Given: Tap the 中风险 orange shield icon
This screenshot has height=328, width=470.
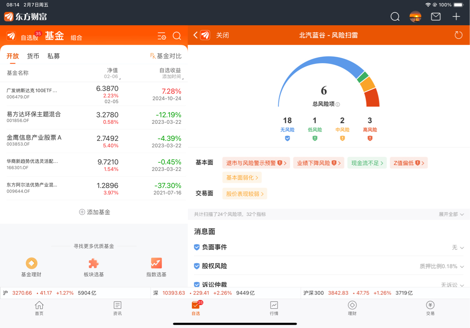Looking at the screenshot, I should point(342,138).
